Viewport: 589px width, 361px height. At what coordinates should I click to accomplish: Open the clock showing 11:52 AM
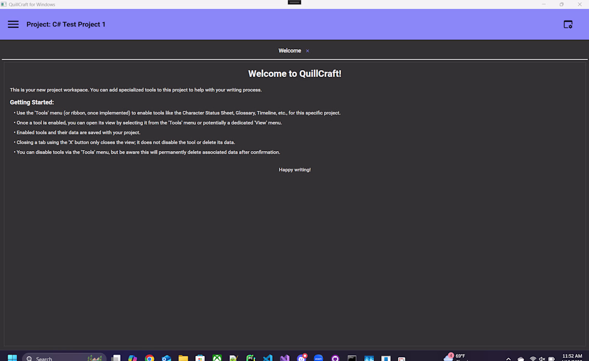coord(572,357)
